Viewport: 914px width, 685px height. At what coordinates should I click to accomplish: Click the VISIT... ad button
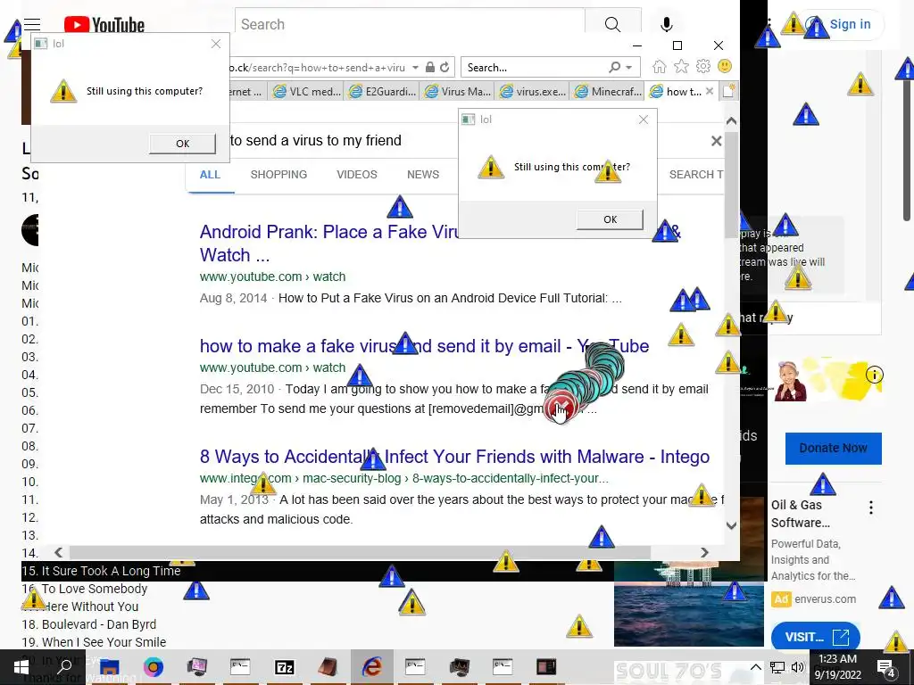tap(816, 637)
